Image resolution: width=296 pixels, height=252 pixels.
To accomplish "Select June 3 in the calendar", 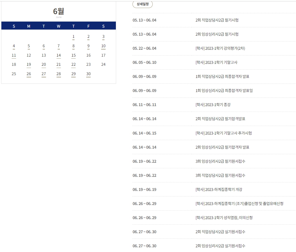I will tap(103, 37).
